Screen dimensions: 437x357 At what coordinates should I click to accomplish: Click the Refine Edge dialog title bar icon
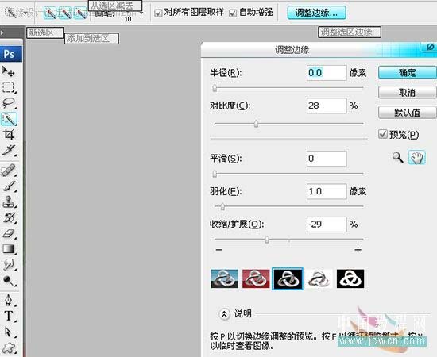click(430, 47)
